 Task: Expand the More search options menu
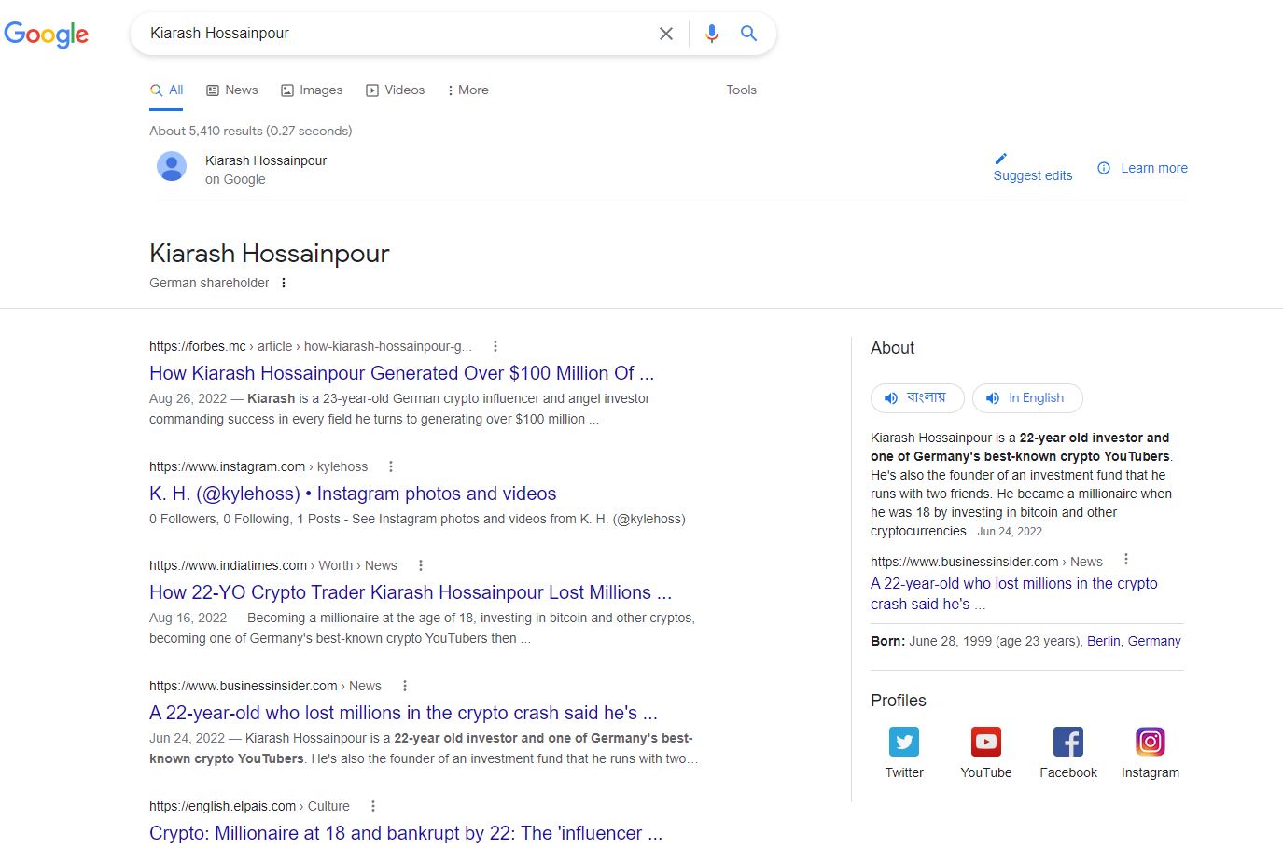click(467, 90)
